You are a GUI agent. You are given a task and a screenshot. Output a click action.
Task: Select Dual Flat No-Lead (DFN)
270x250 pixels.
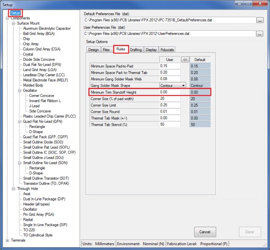point(42,65)
